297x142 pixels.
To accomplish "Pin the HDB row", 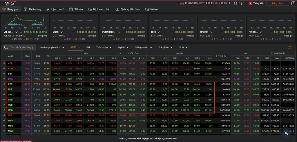I will (x=4, y=105).
